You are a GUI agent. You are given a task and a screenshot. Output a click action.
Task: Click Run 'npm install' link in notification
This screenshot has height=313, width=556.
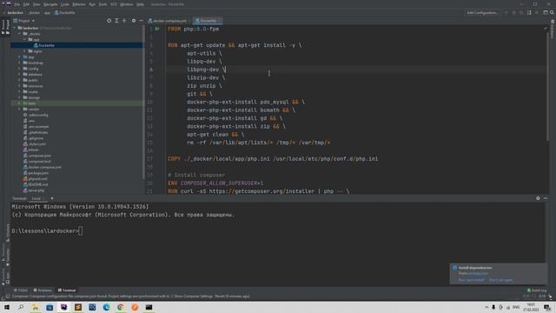point(471,280)
